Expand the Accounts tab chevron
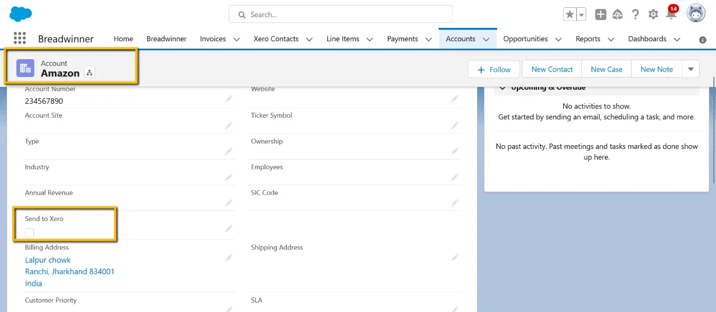 pos(486,39)
